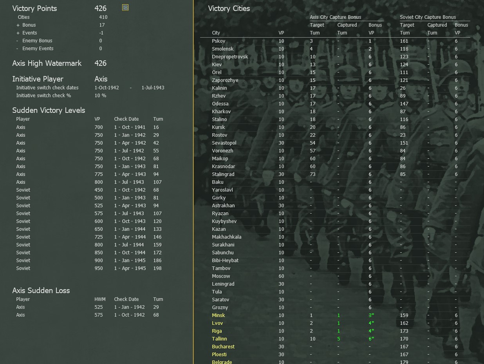Click the Victory Cities panel title

(x=229, y=8)
